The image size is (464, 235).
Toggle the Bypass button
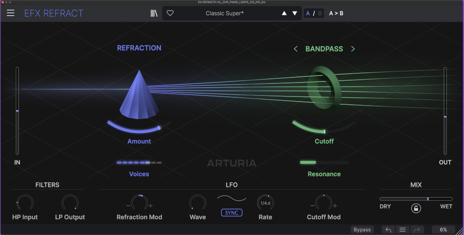coord(362,229)
